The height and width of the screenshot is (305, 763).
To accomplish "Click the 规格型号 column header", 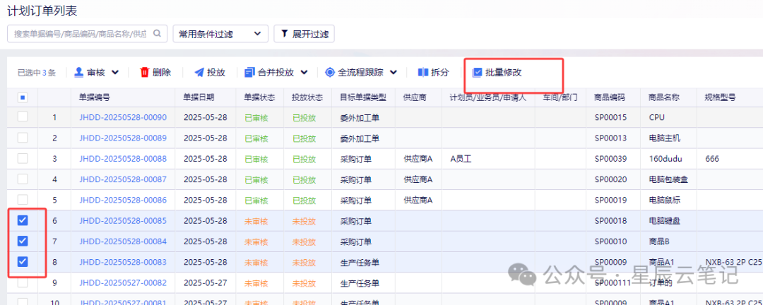I will coord(720,97).
